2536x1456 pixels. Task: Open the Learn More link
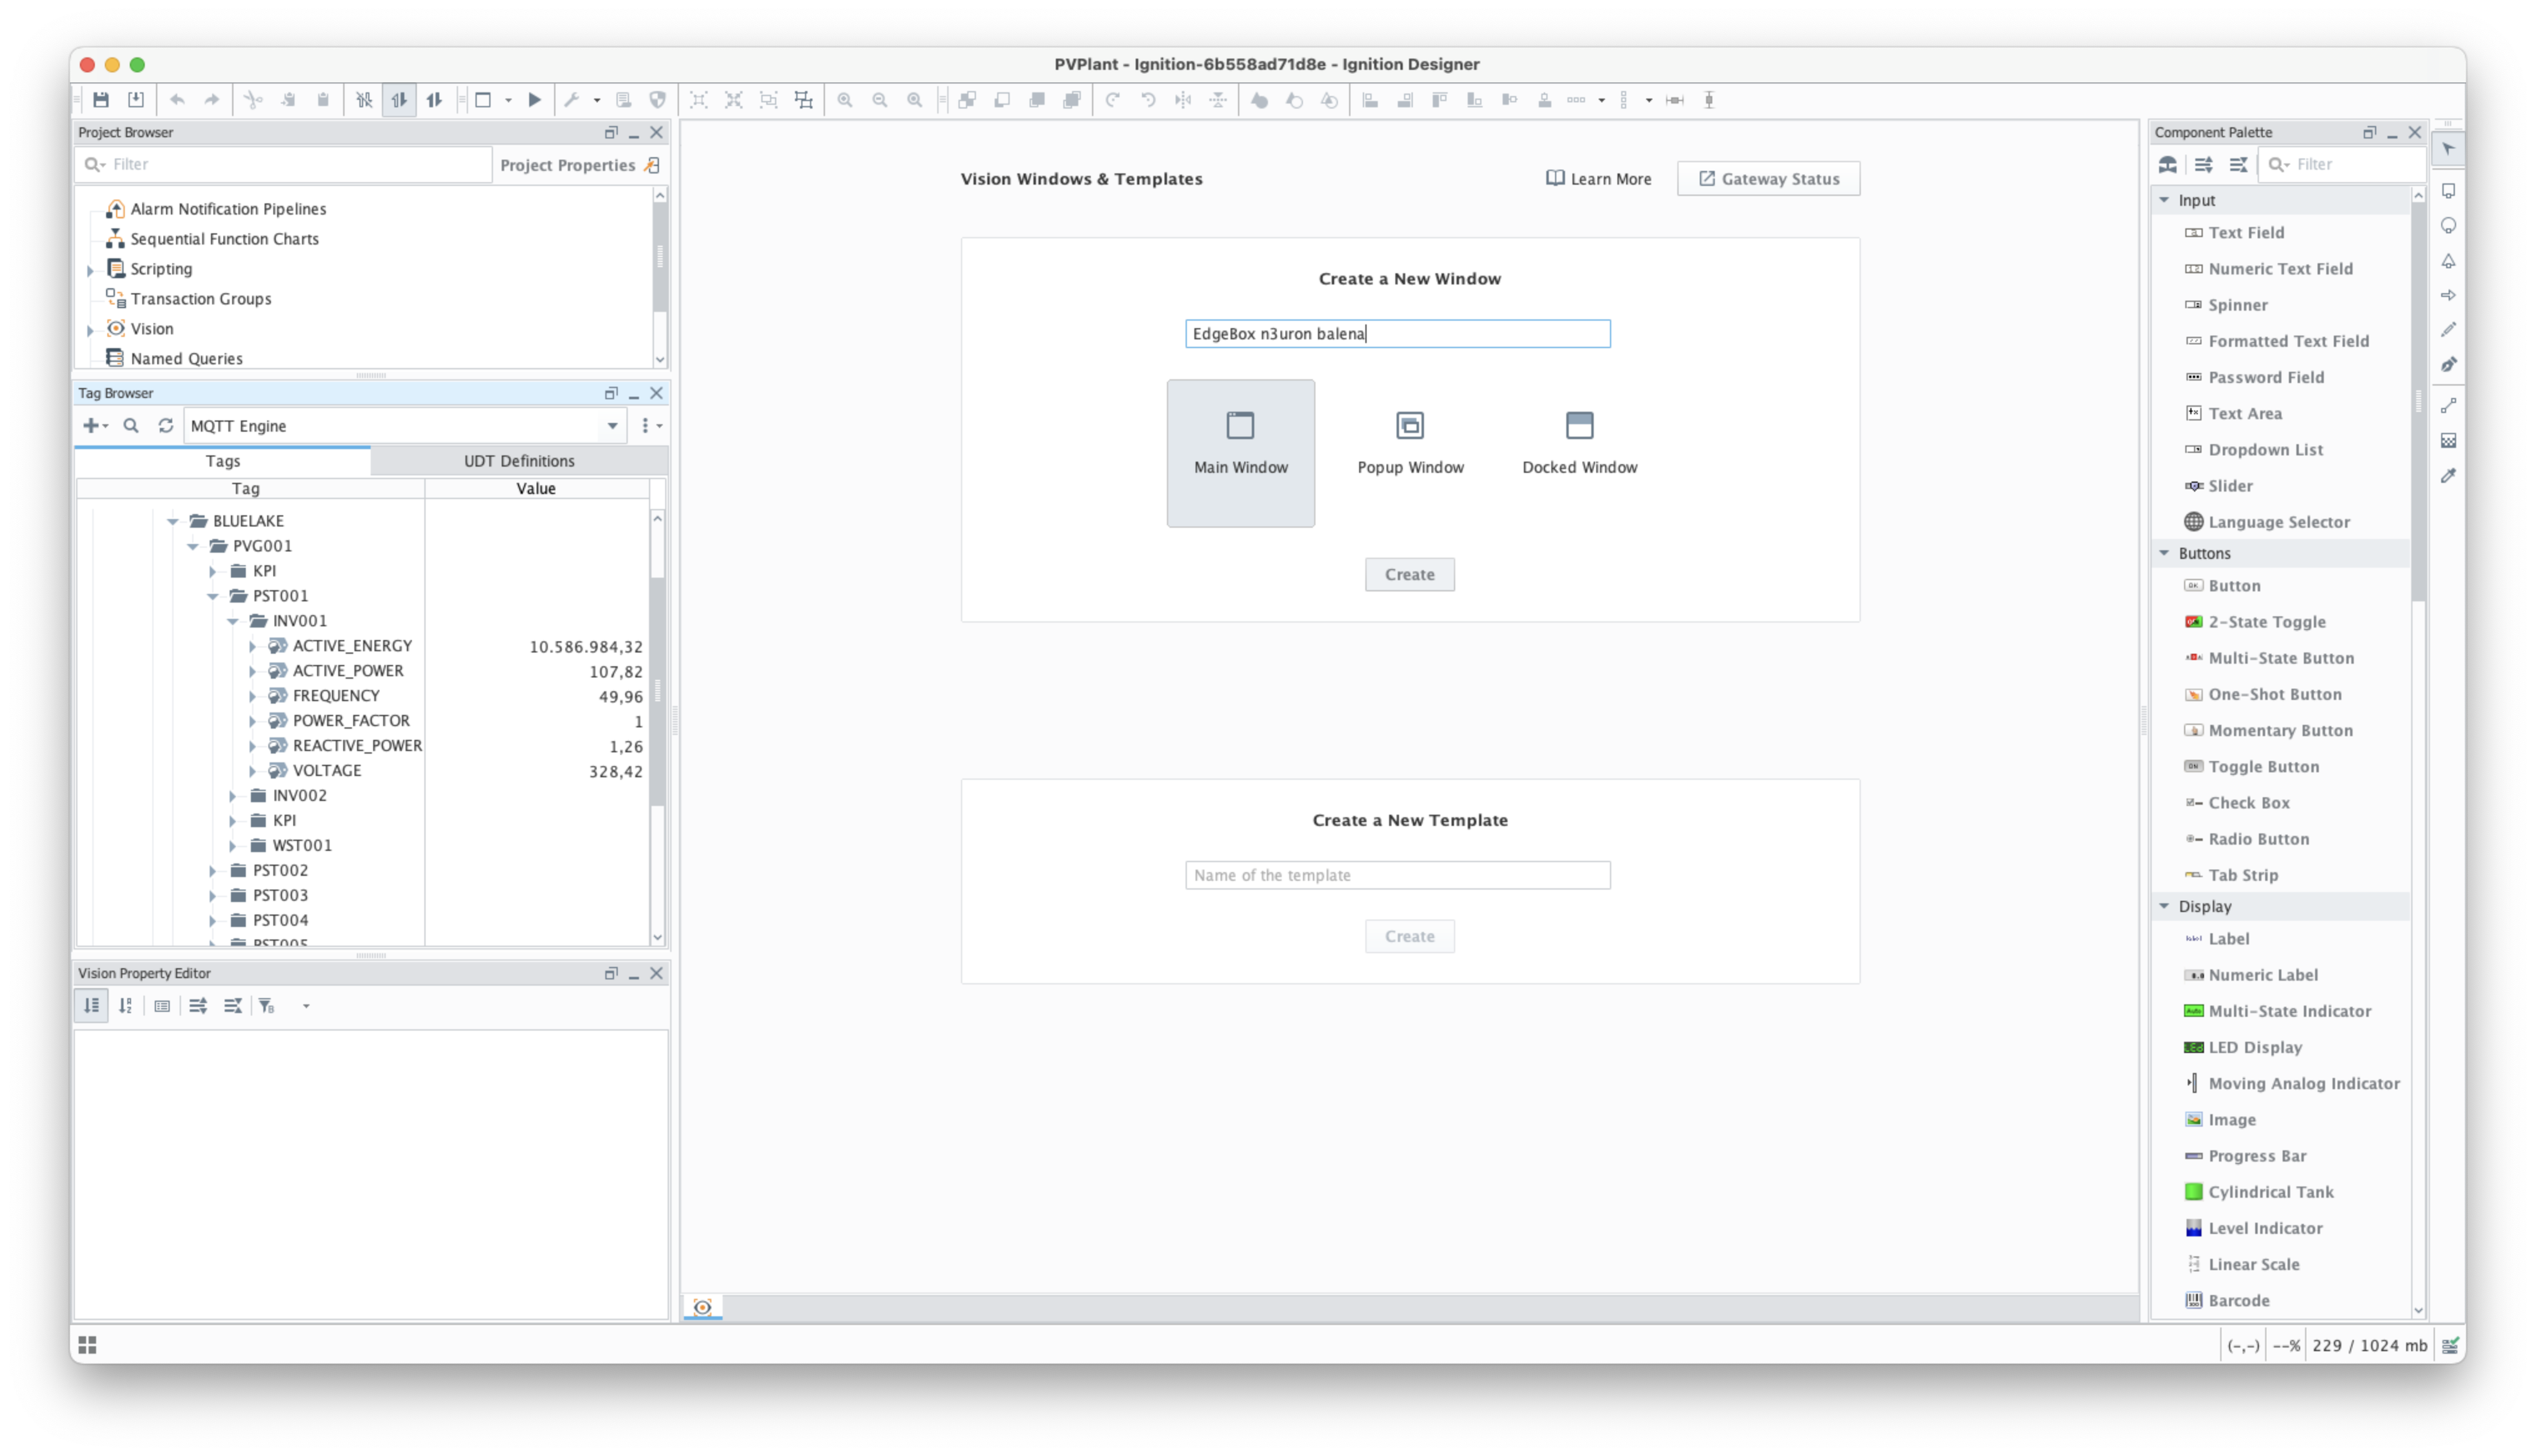(x=1598, y=179)
